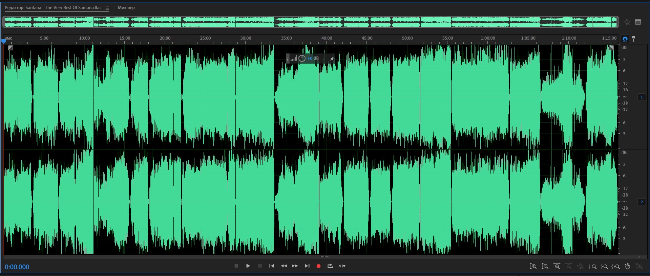The image size is (650, 276).
Task: Open the overview navigator options list icon
Action: click(638, 22)
